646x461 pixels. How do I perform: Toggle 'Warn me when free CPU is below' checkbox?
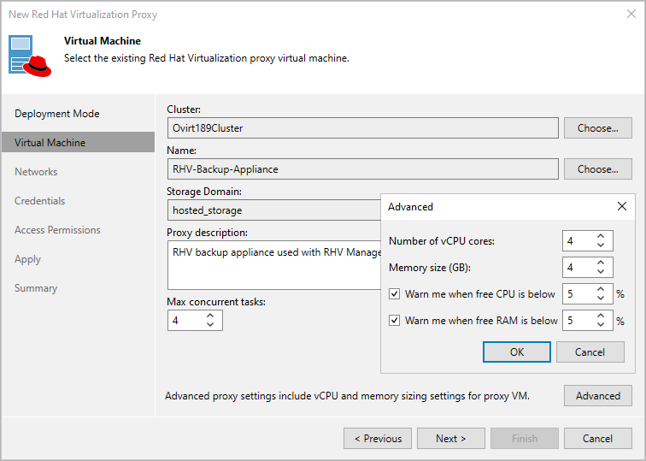tap(394, 294)
